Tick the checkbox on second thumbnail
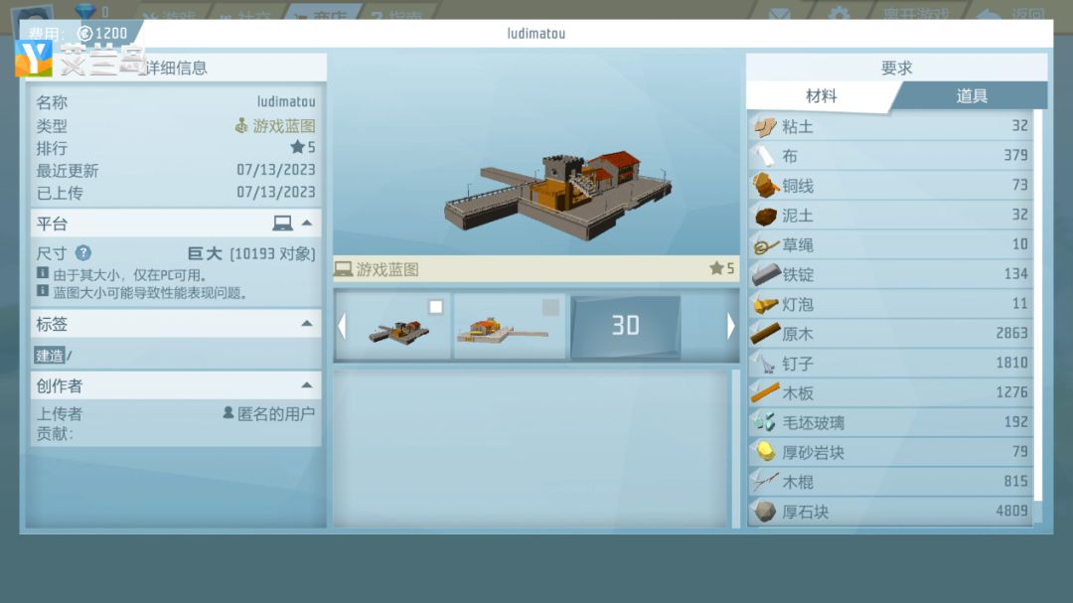The image size is (1073, 603). coord(550,307)
